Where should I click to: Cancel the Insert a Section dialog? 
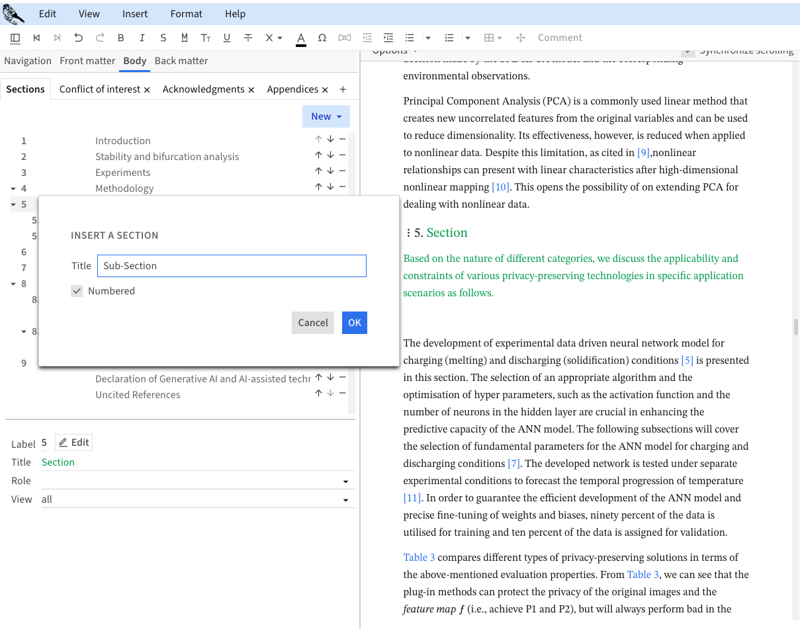tap(312, 323)
